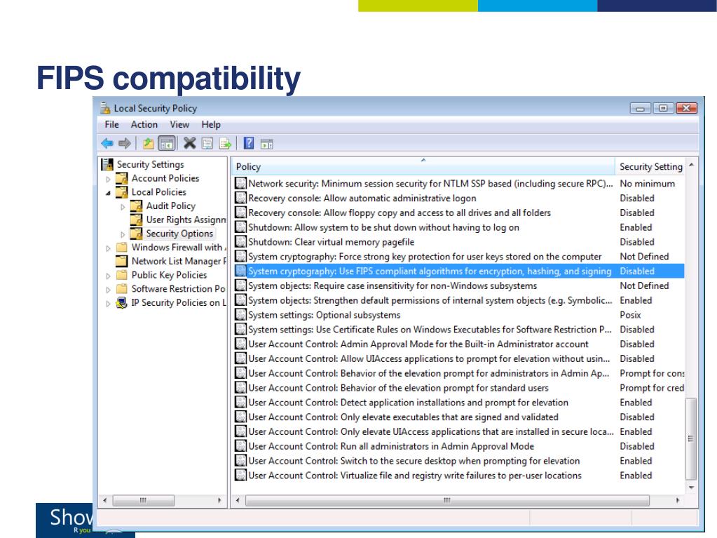This screenshot has height=538, width=717.
Task: Select Recovery console: Allow automatic administrative logon
Action: 459,198
